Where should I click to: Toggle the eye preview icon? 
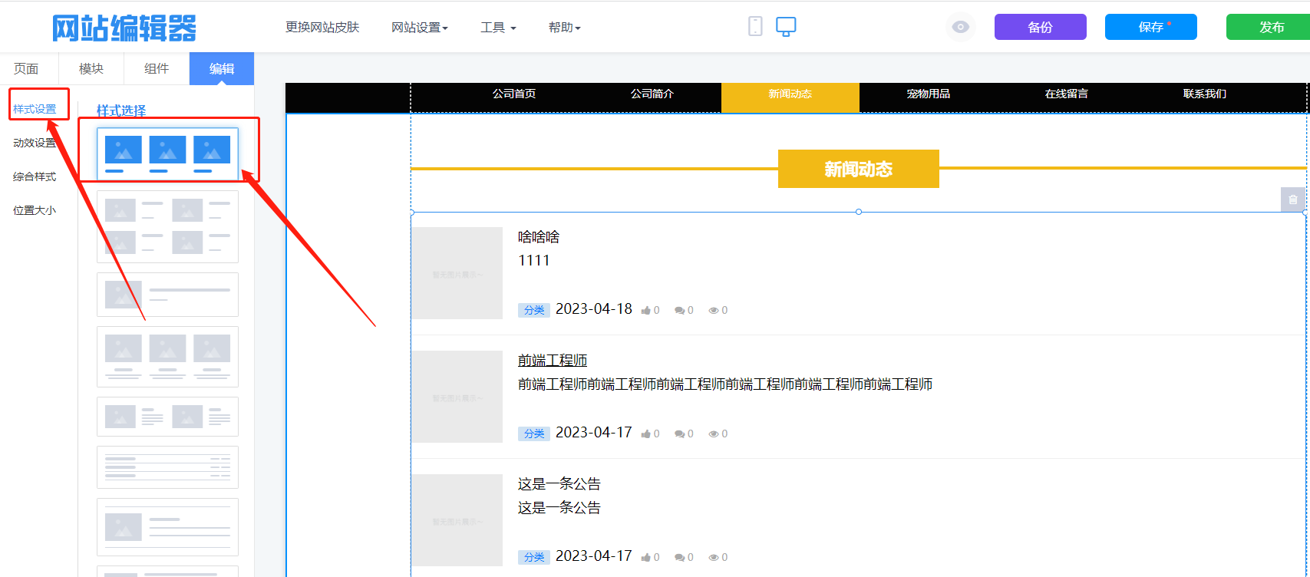960,27
